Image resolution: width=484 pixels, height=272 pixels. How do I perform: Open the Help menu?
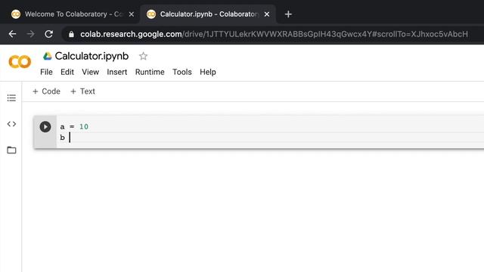tap(208, 72)
